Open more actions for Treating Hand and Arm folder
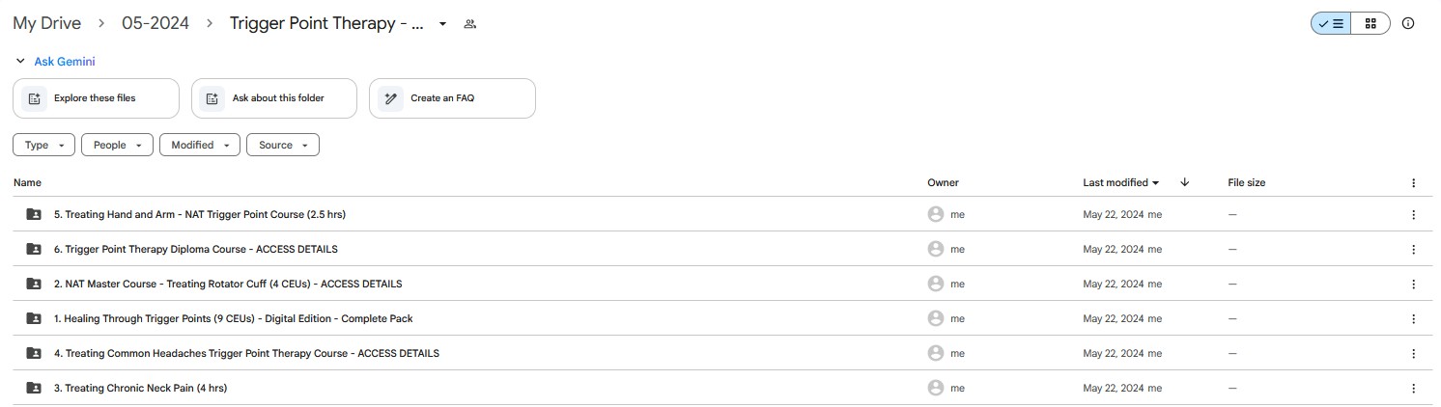This screenshot has height=407, width=1441. tap(1413, 215)
